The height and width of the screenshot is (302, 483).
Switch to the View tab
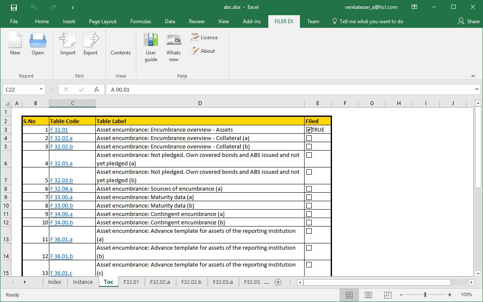click(x=224, y=21)
